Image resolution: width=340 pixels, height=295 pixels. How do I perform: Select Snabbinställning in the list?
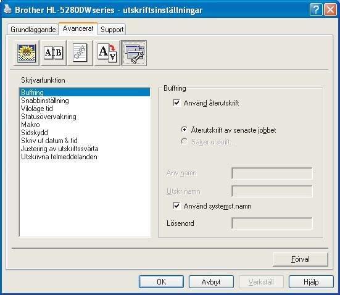coord(85,101)
